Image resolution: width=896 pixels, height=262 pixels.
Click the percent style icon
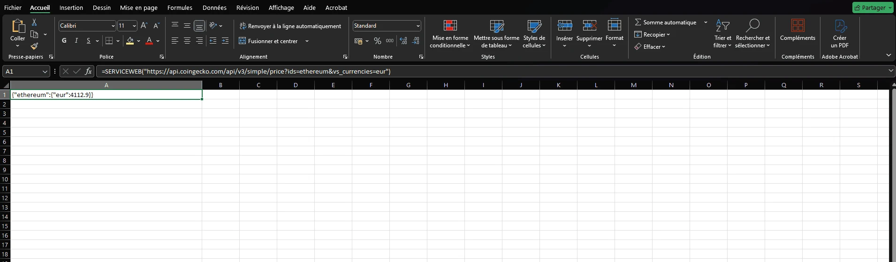pos(377,41)
